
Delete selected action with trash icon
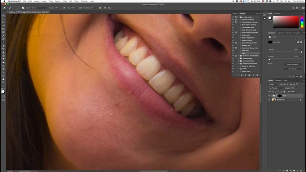click(257, 75)
